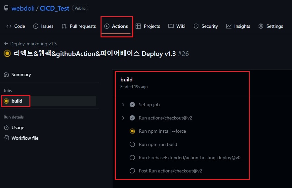Viewport: 292px width, 188px height.
Task: Open the Run FirebaseExtended/action-hosting-deploy@v0 step
Action: 189,158
